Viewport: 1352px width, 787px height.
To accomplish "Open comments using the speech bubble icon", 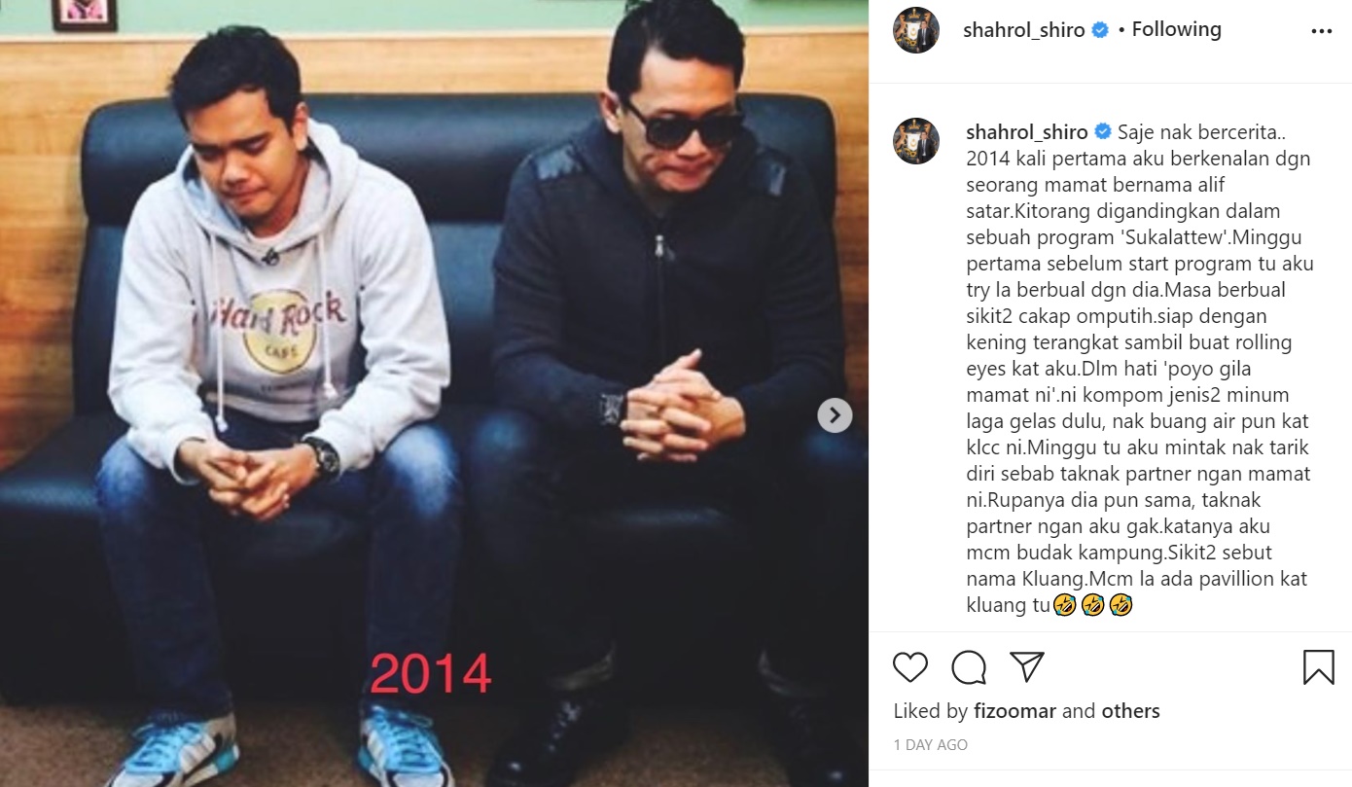I will point(969,667).
